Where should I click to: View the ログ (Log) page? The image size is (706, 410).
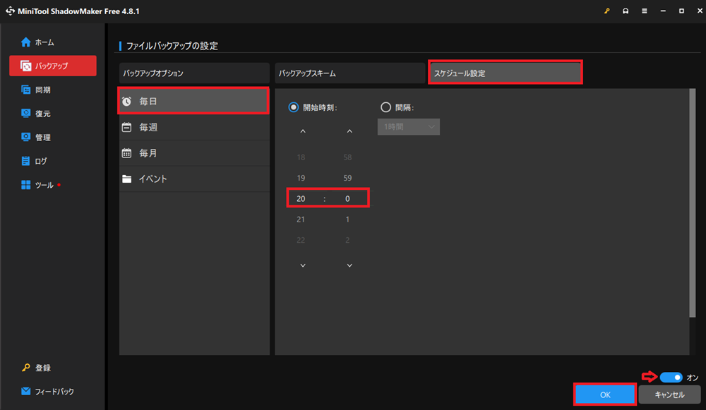click(34, 161)
